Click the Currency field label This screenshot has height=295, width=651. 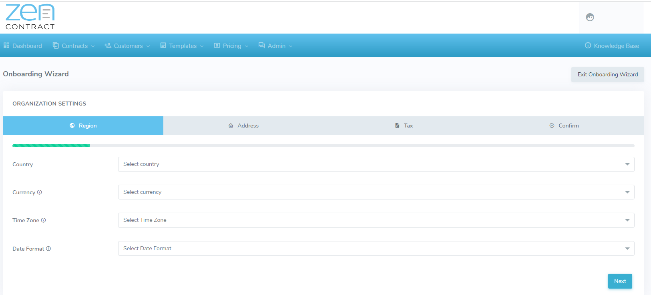(24, 192)
